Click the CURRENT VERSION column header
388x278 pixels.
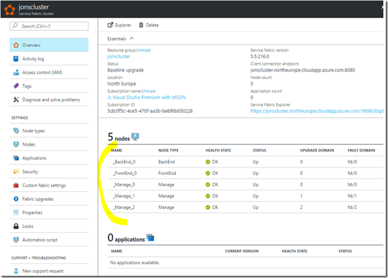(241, 251)
